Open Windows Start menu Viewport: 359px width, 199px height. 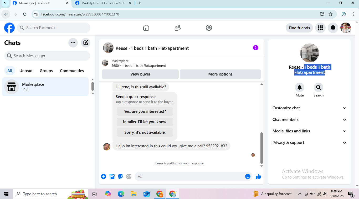click(6, 194)
